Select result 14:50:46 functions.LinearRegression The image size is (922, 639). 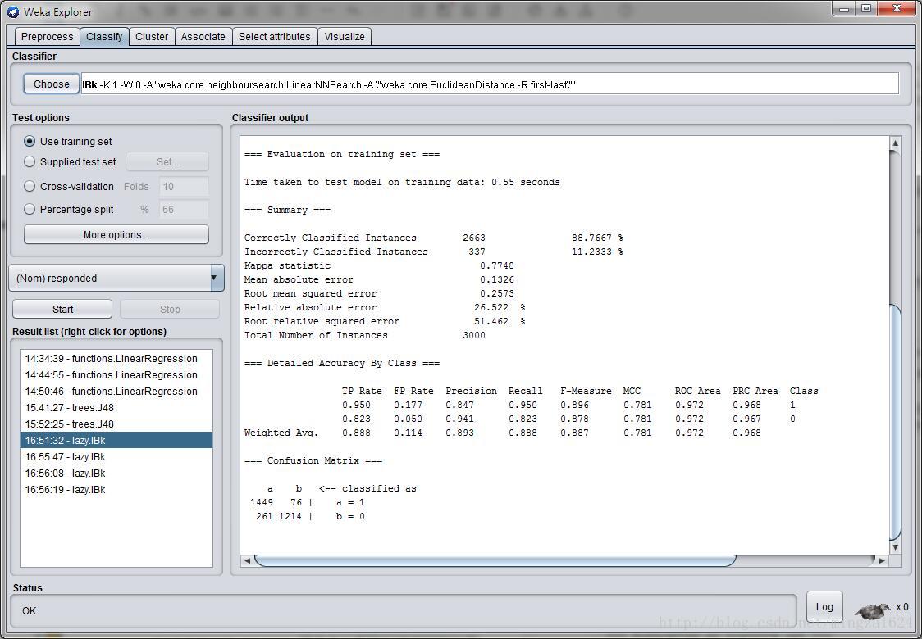coord(116,391)
